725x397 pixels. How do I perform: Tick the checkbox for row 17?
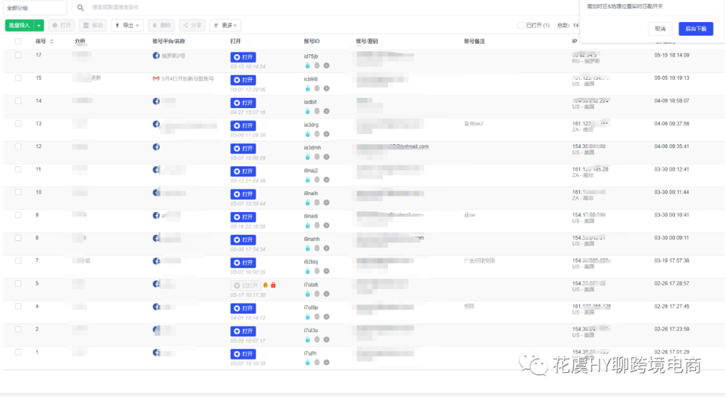18,55
